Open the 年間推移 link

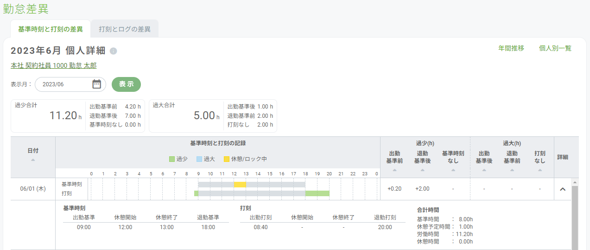click(511, 48)
